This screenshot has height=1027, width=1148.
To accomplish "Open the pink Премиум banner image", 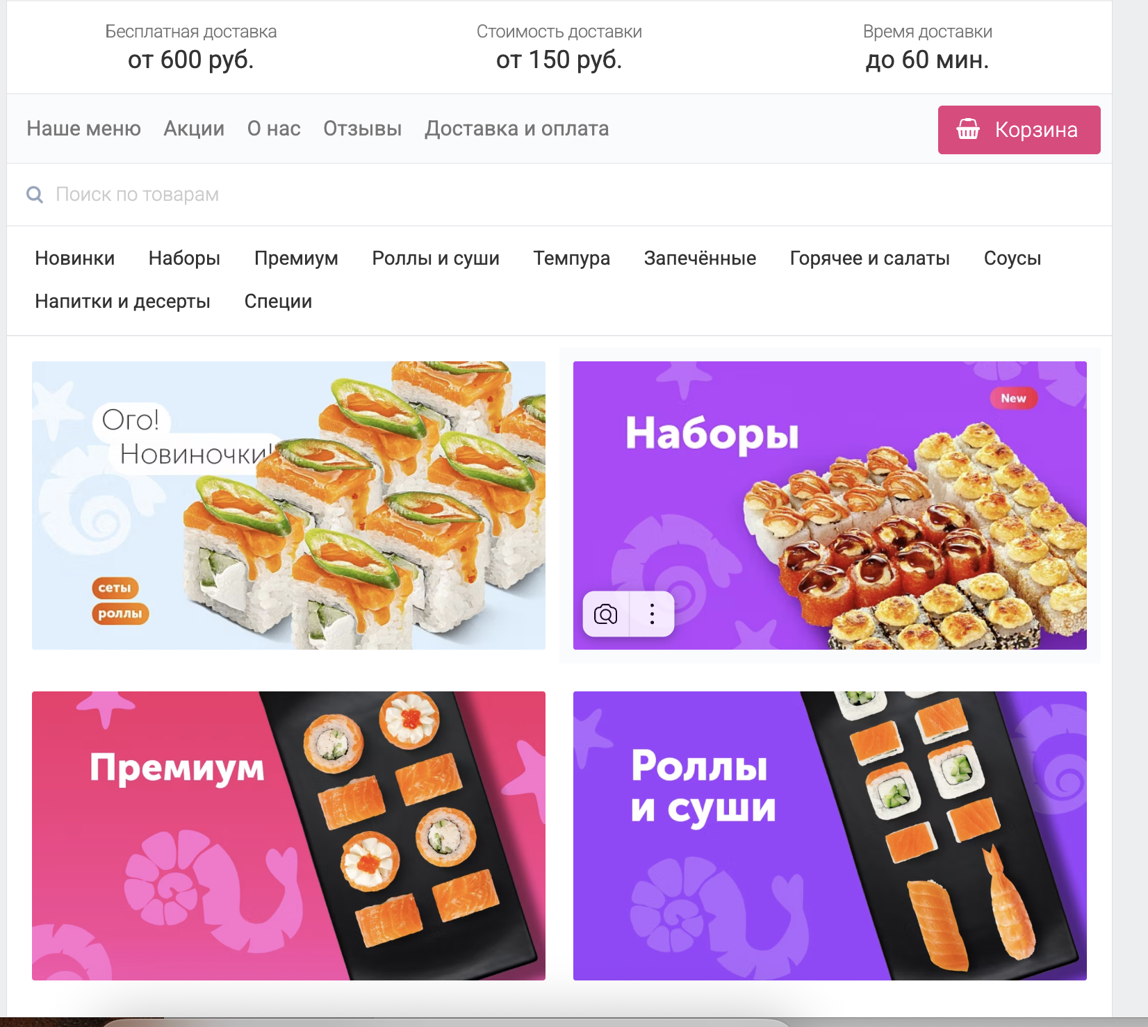I will (x=288, y=836).
